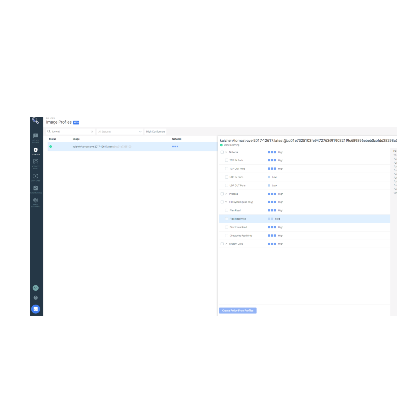Open Activity Audit from the sidebar
Image resolution: width=397 pixels, height=397 pixels.
point(36,163)
